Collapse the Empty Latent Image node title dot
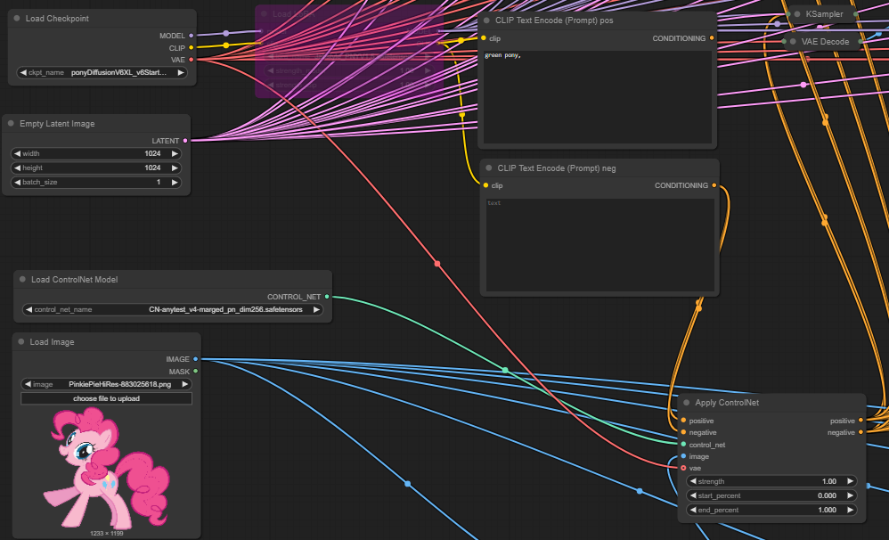Screen dimensions: 889x540 click(11, 123)
